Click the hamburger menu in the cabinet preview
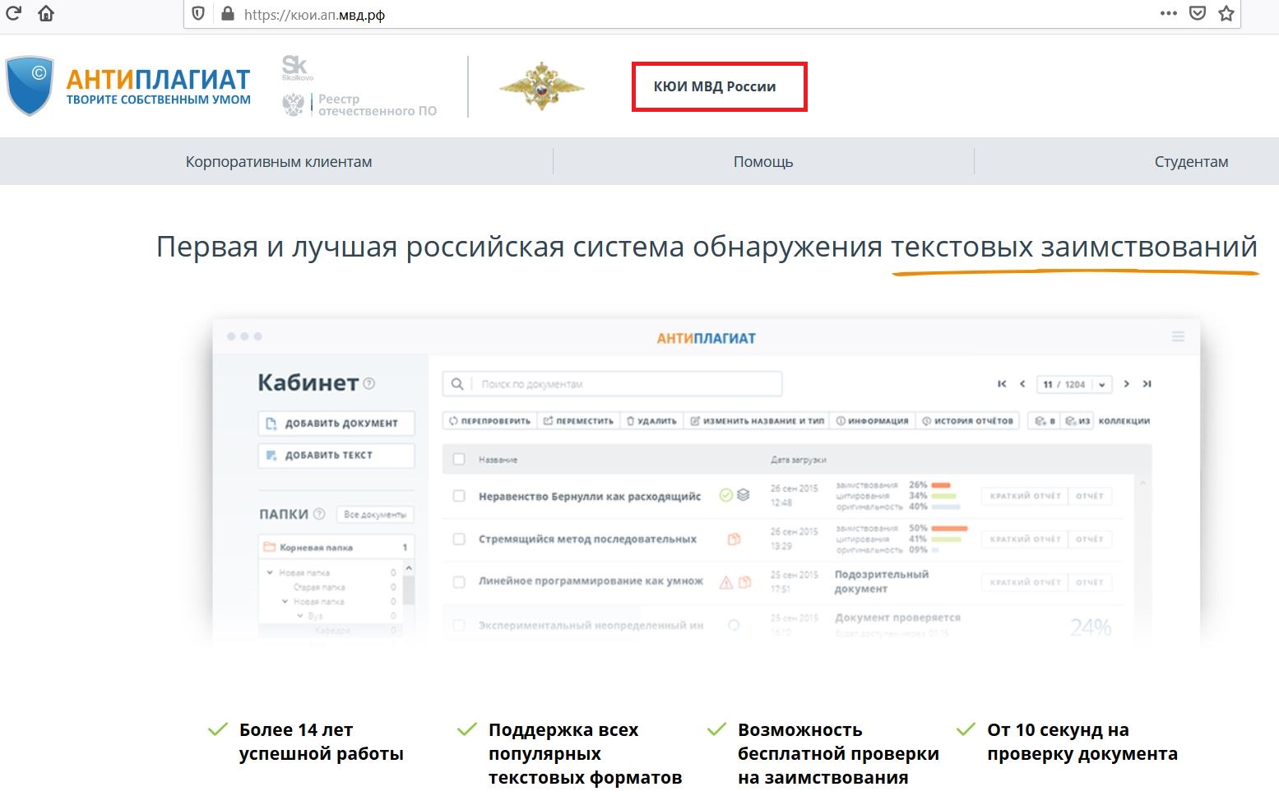This screenshot has height=796, width=1279. click(1178, 337)
